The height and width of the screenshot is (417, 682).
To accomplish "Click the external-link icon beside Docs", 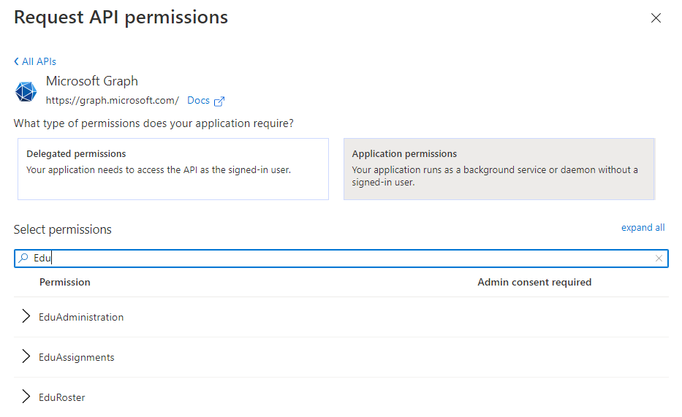I will (x=219, y=102).
